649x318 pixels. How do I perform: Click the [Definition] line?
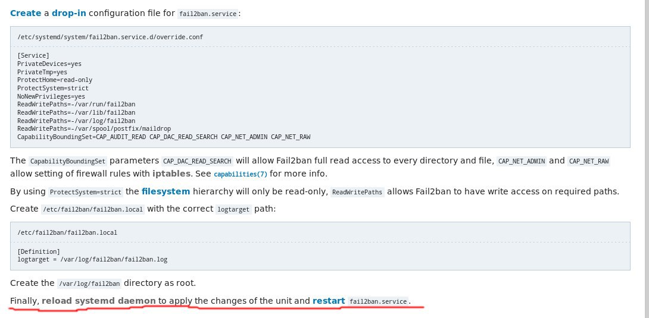click(39, 251)
